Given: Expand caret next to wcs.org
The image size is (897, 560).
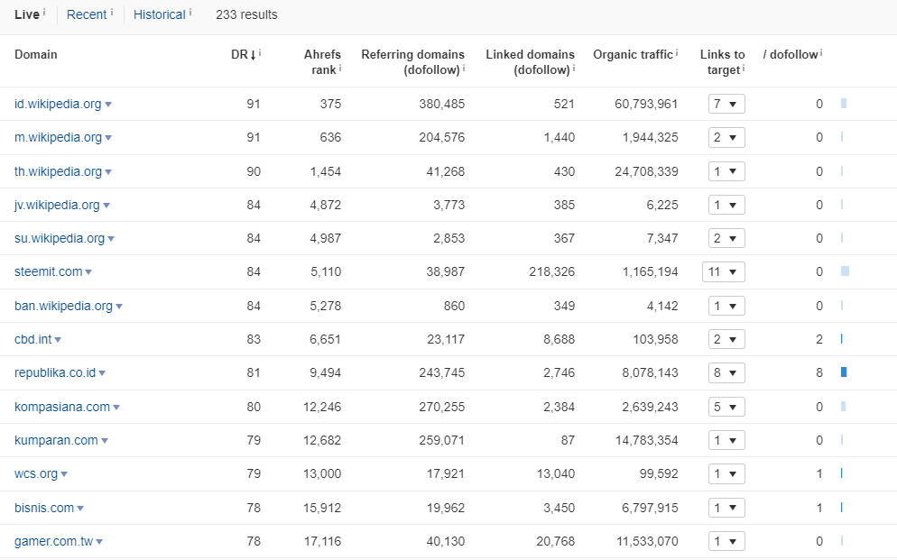Looking at the screenshot, I should [64, 474].
